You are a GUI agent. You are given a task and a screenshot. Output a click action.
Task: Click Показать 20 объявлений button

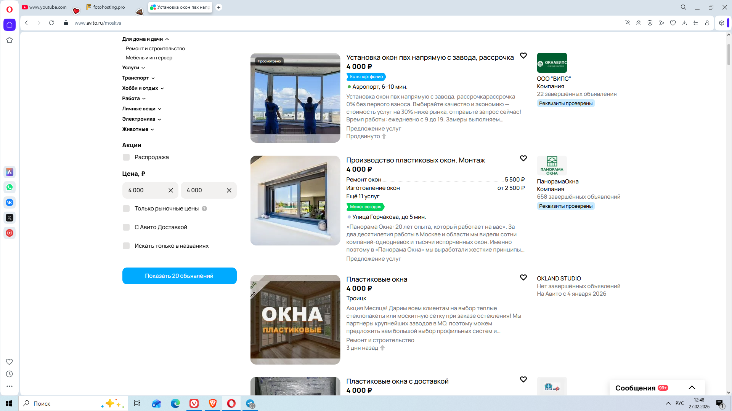(179, 276)
